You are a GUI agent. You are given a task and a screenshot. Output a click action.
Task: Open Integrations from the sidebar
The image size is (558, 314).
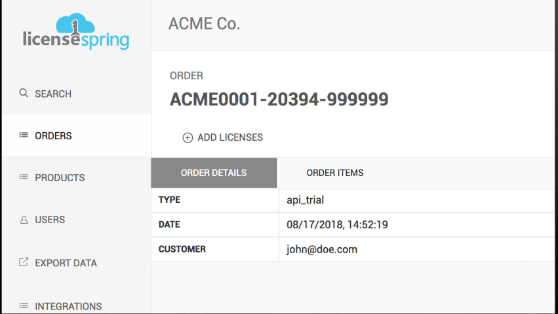68,305
